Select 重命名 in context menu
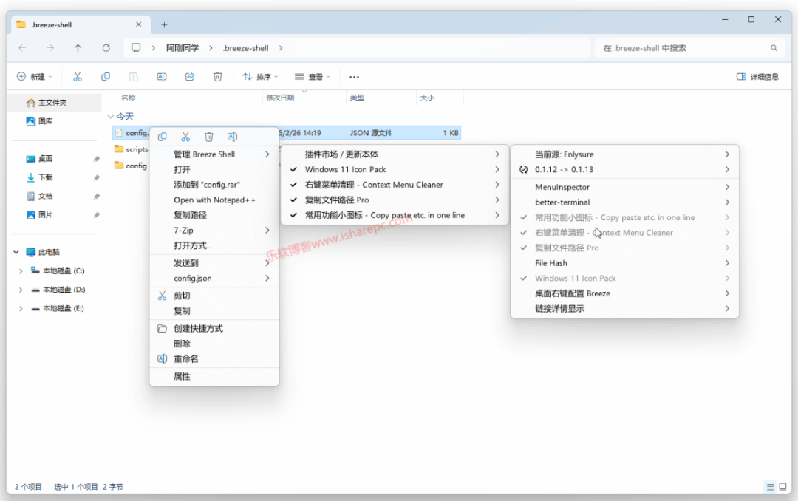The height and width of the screenshot is (501, 798). click(214, 359)
